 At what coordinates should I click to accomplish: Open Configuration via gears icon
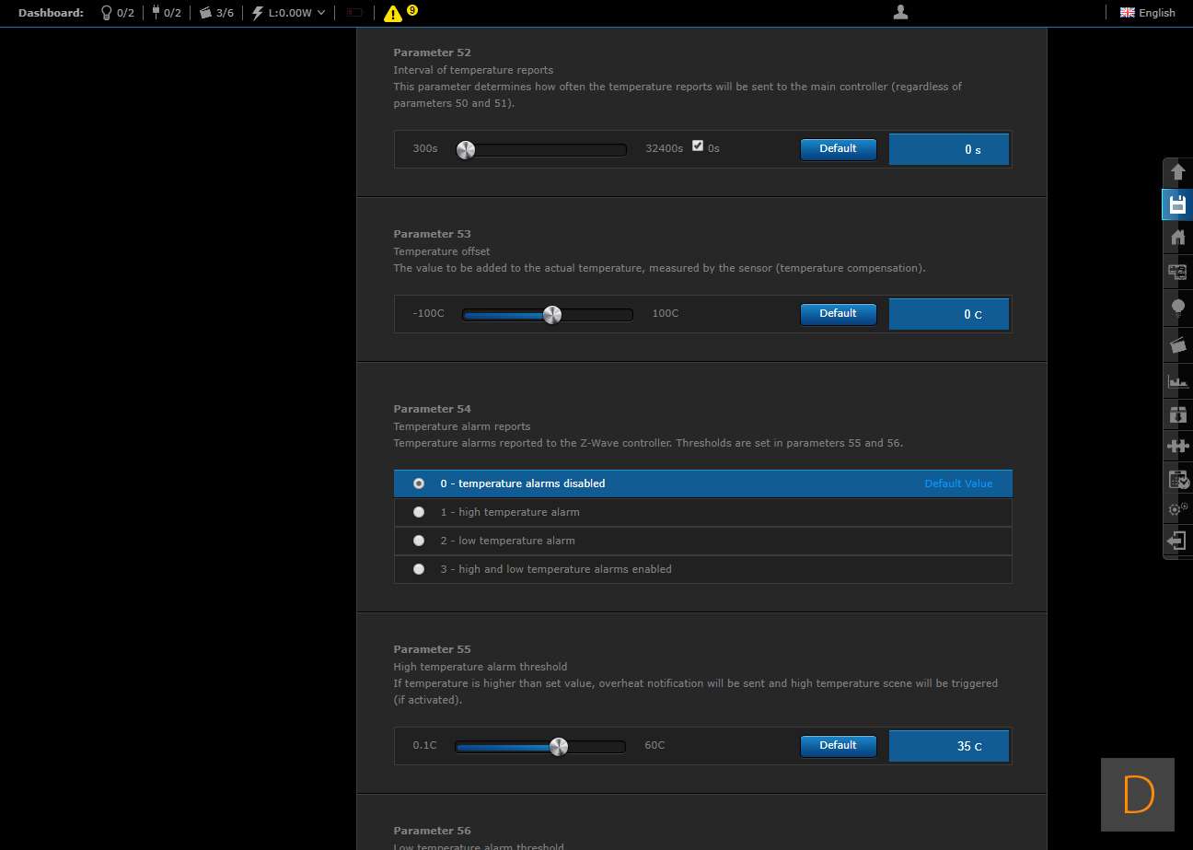tap(1177, 508)
